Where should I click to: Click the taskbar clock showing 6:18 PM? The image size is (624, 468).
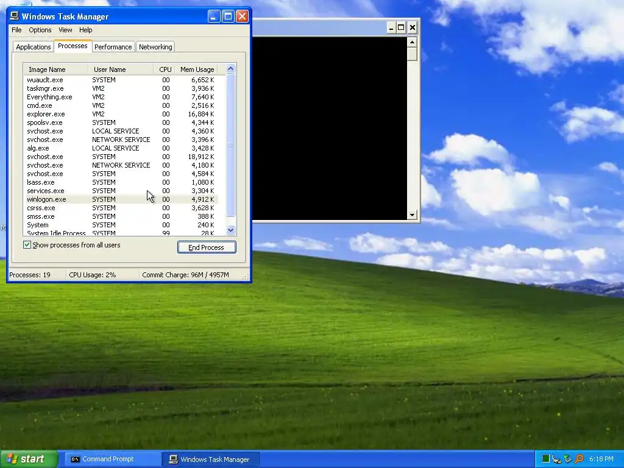(x=601, y=459)
